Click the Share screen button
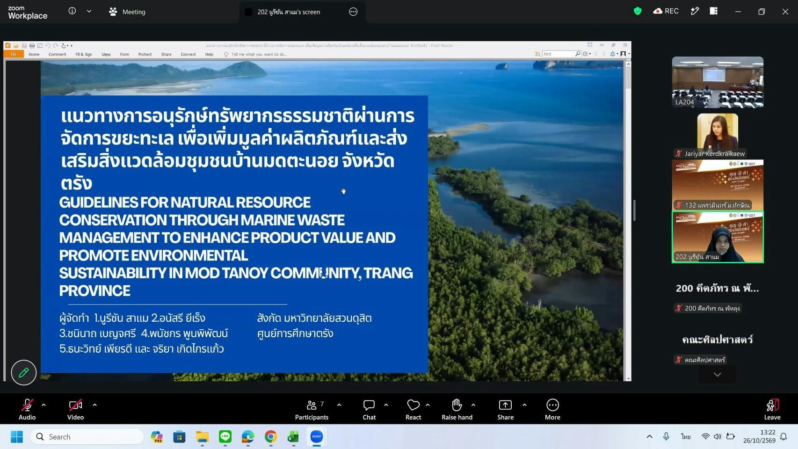 coord(505,409)
